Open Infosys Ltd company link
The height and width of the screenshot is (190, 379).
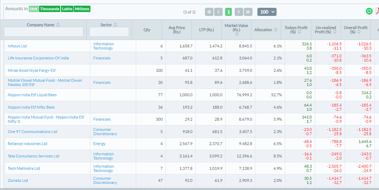pyautogui.click(x=17, y=46)
